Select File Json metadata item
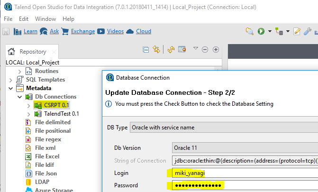318x192 pixels. 46,174
